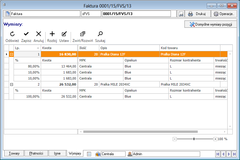Image resolution: width=240 pixels, height=160 pixels.
Task: Go to previous record arrow
Action: point(223,154)
